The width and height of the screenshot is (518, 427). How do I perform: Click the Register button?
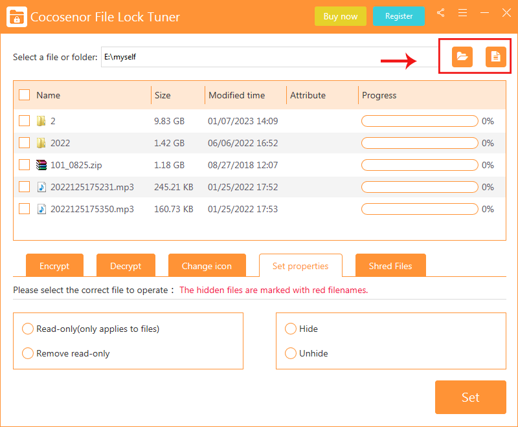tap(399, 16)
